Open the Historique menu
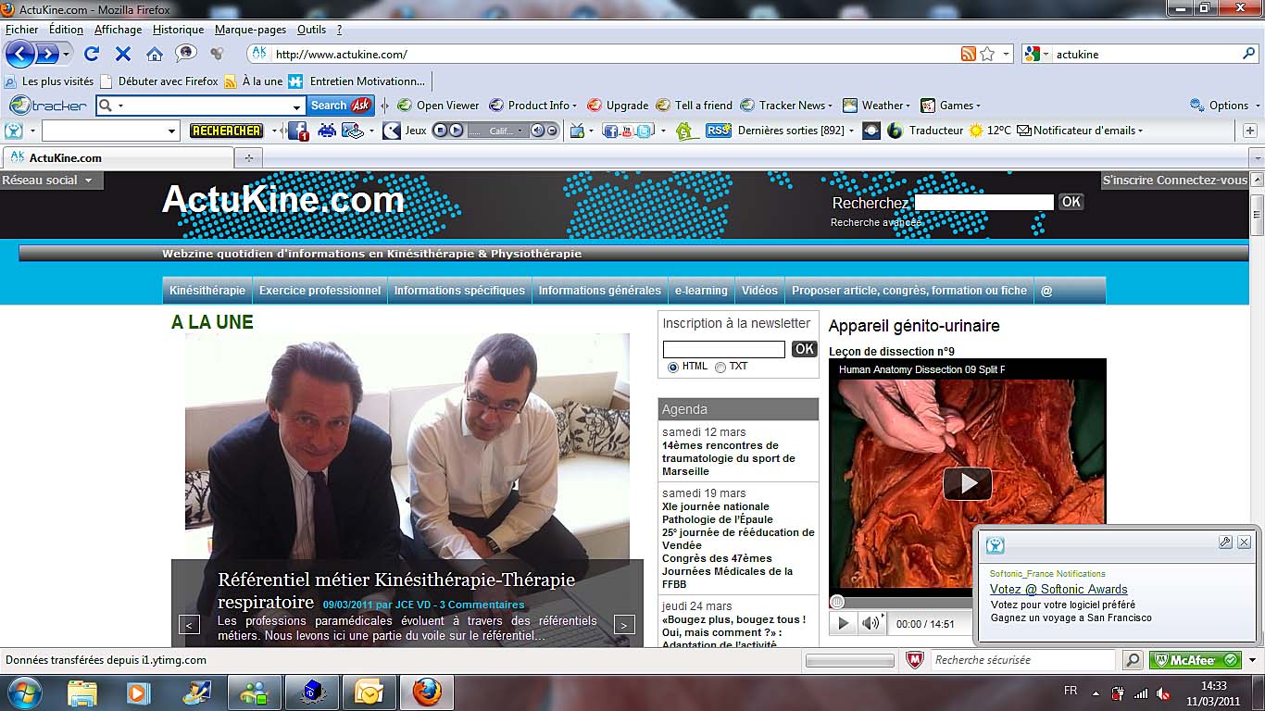The height and width of the screenshot is (711, 1265). (x=179, y=30)
